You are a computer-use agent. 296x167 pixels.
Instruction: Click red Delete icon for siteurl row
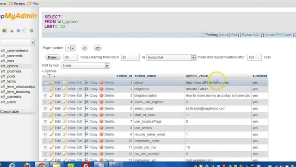coord(101,83)
